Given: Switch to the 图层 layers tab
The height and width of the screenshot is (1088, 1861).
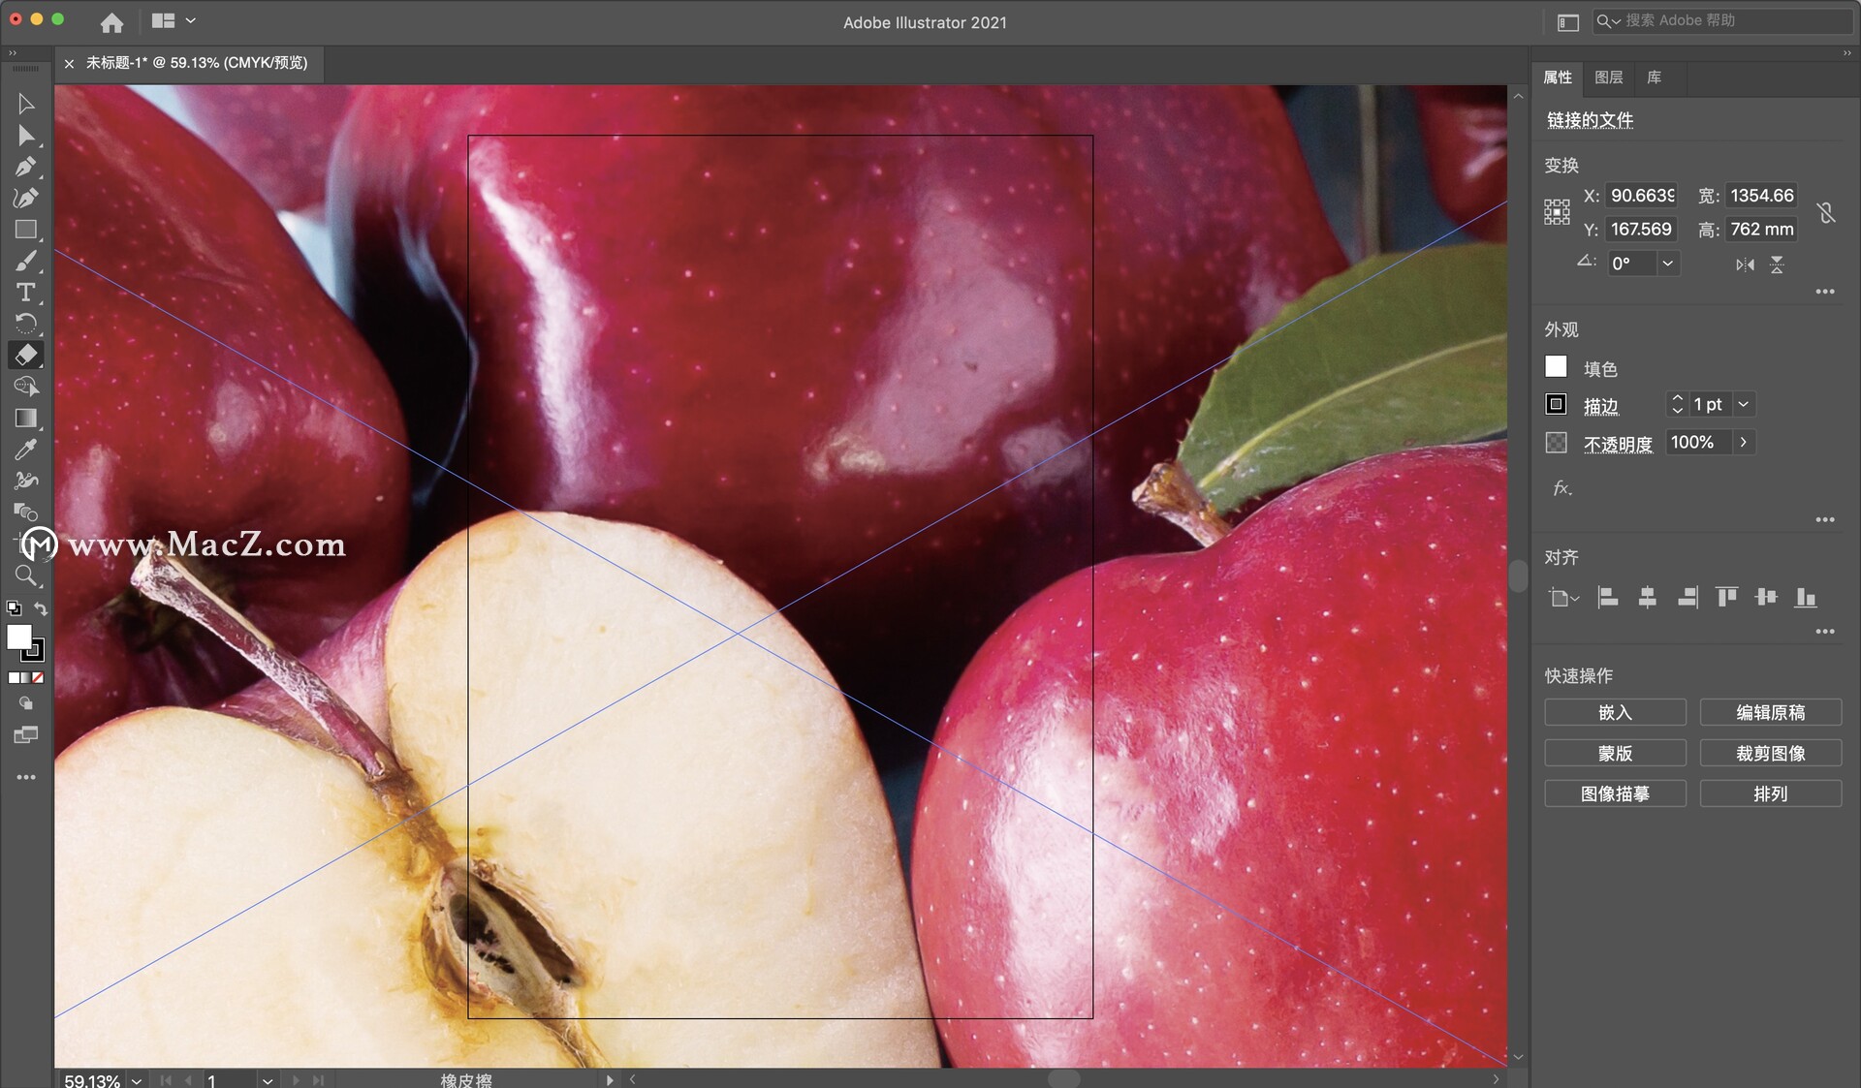Looking at the screenshot, I should 1609,78.
